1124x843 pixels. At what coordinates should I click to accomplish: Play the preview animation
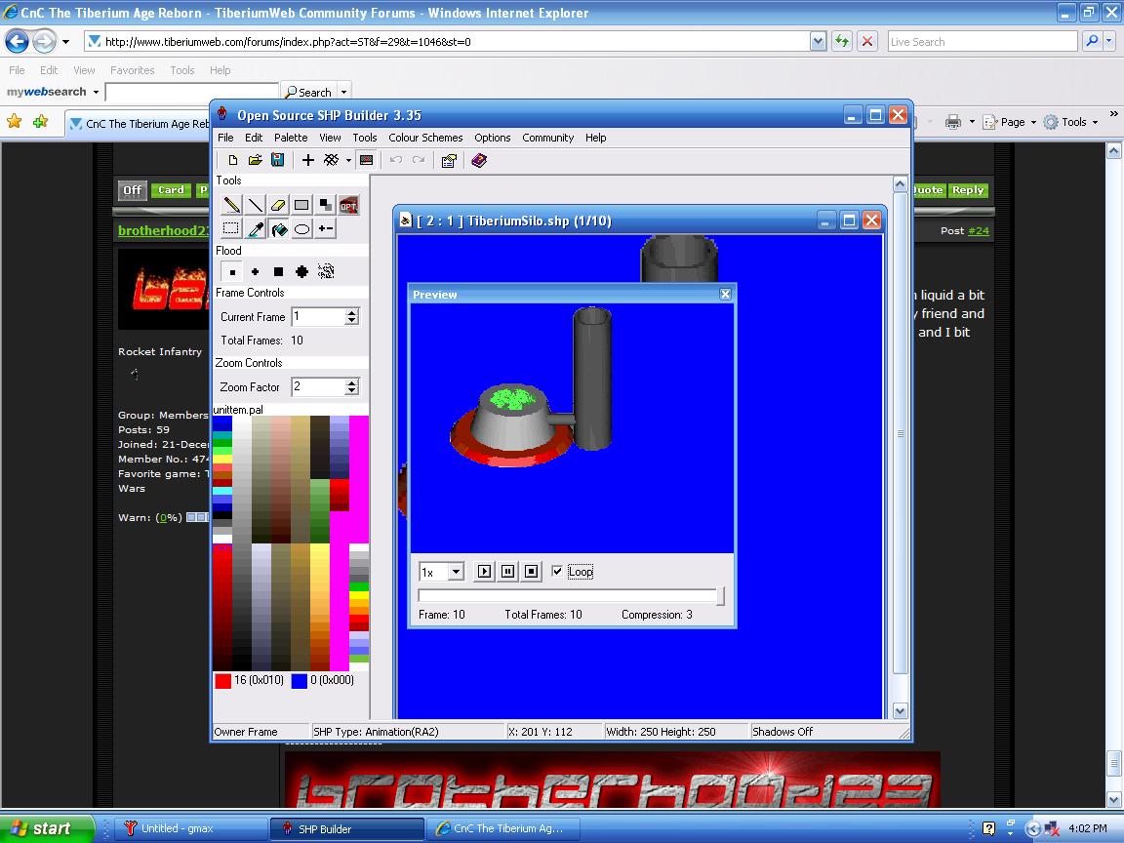tap(485, 572)
